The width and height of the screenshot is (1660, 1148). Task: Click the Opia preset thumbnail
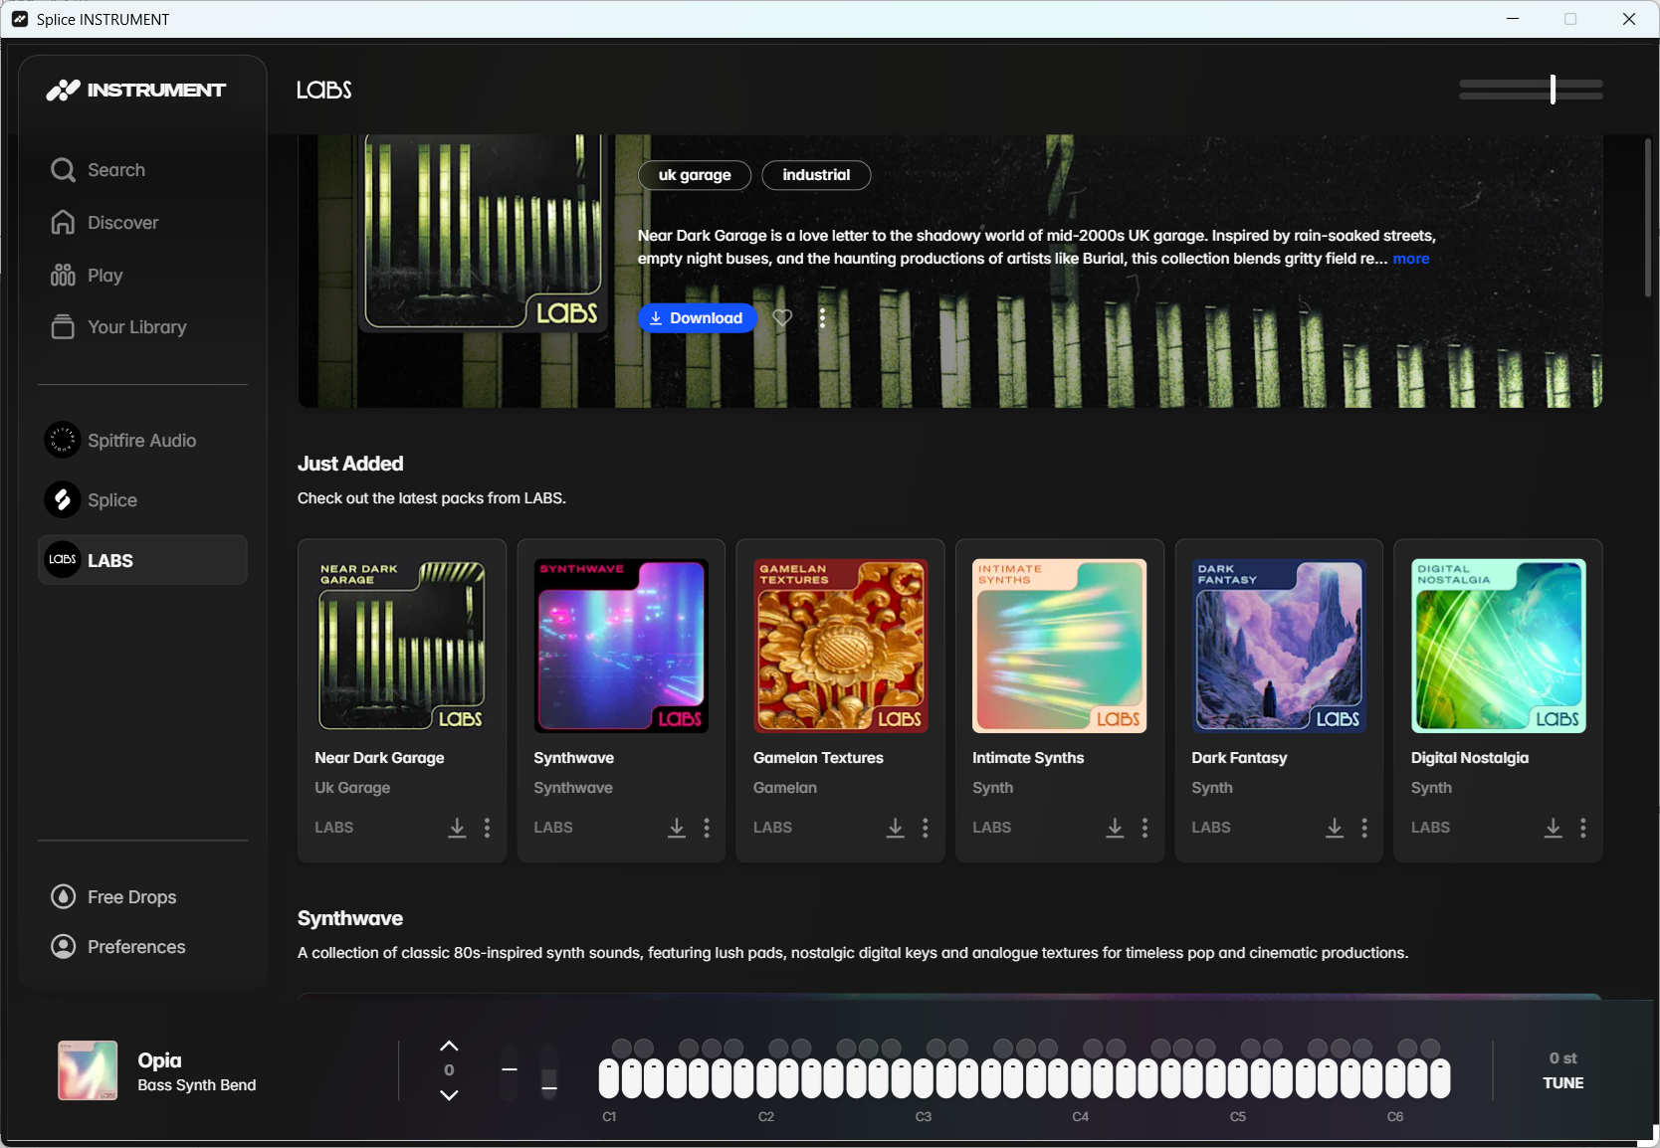[x=88, y=1070]
